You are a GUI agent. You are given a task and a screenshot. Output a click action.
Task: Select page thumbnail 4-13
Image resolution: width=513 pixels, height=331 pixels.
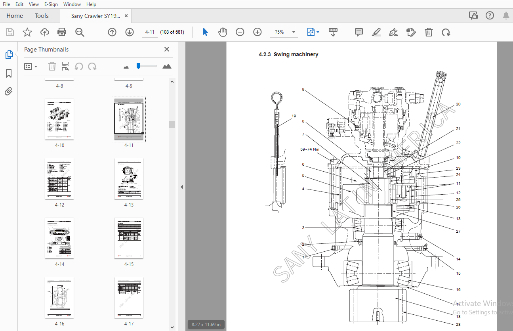point(129,179)
